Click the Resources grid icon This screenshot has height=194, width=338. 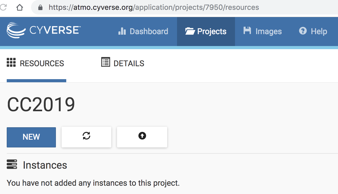11,63
